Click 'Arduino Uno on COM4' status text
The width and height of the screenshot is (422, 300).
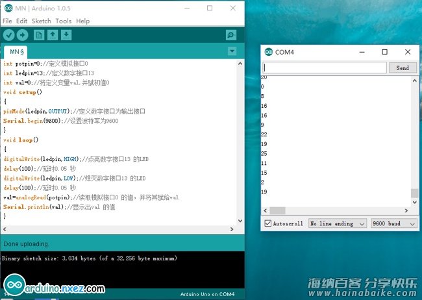(207, 294)
